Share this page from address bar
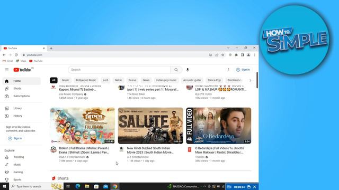 [217, 55]
